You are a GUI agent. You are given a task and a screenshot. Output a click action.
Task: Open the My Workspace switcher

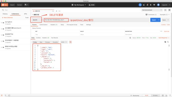(x=79, y=5)
